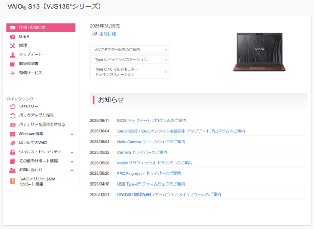Open Camera ドライバーのご案内 link

coord(142,152)
